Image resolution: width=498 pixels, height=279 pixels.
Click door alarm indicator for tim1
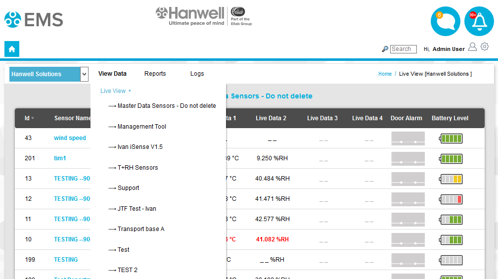pyautogui.click(x=408, y=159)
